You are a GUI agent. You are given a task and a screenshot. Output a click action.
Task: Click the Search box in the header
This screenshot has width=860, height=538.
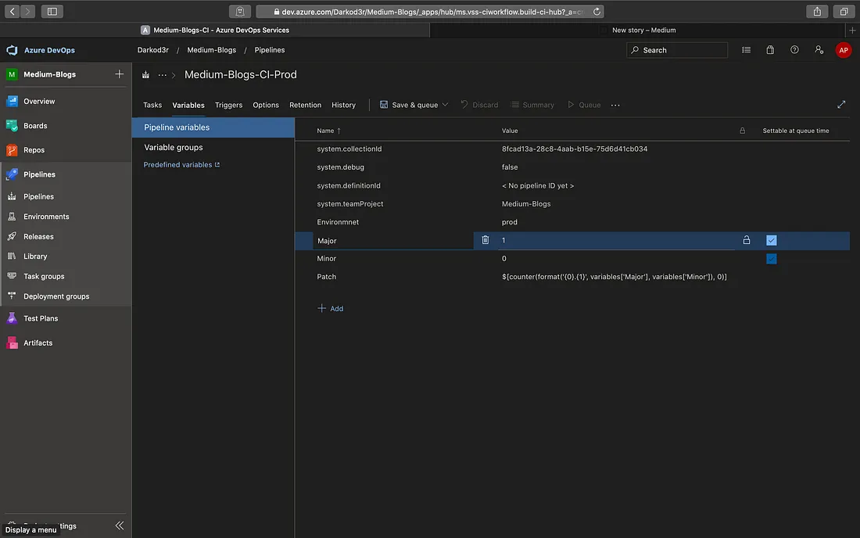point(677,50)
